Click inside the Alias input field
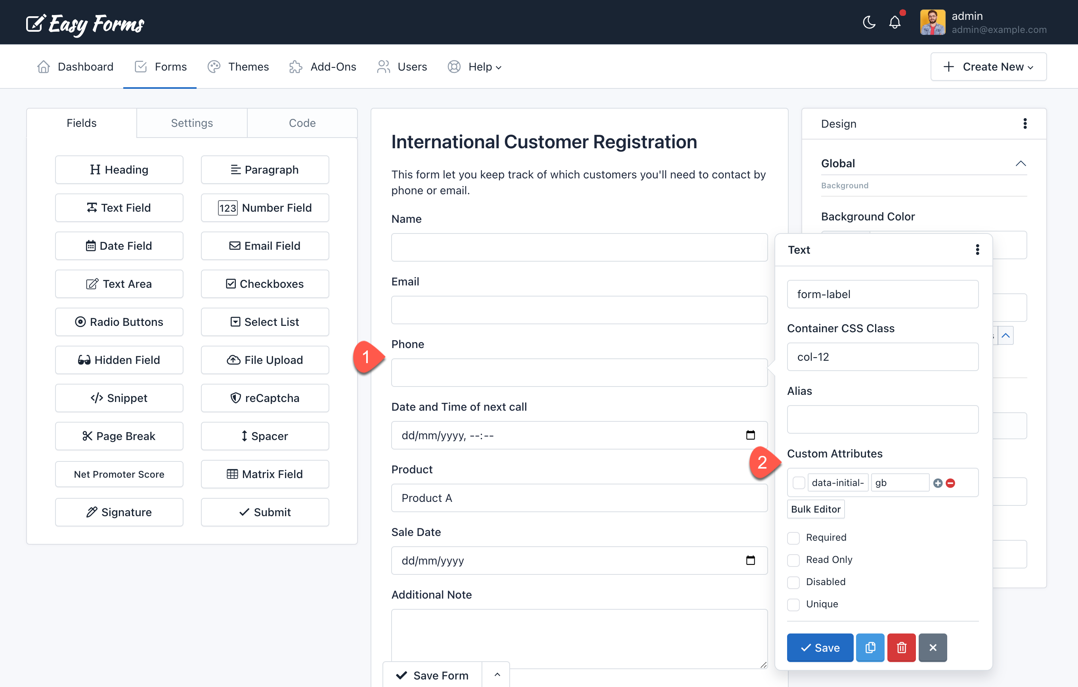 (x=882, y=419)
